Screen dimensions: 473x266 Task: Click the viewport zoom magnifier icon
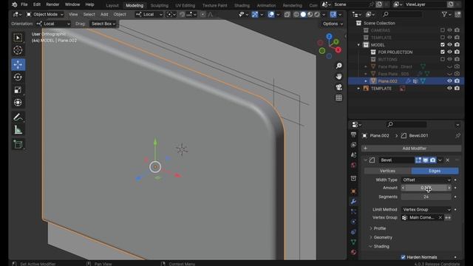click(338, 66)
